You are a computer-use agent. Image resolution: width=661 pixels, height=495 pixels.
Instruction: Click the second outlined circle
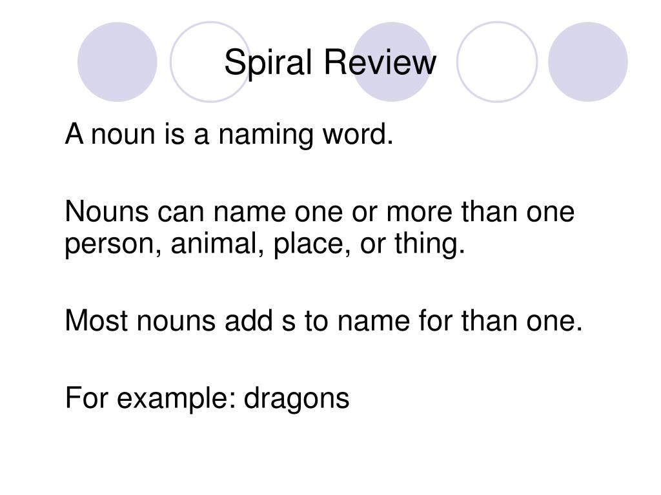(210, 62)
